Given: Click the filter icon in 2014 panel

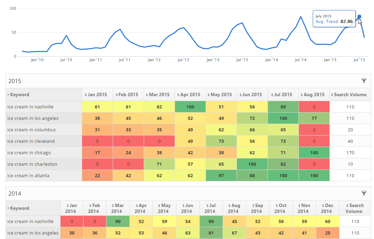Looking at the screenshot, I should [x=364, y=193].
